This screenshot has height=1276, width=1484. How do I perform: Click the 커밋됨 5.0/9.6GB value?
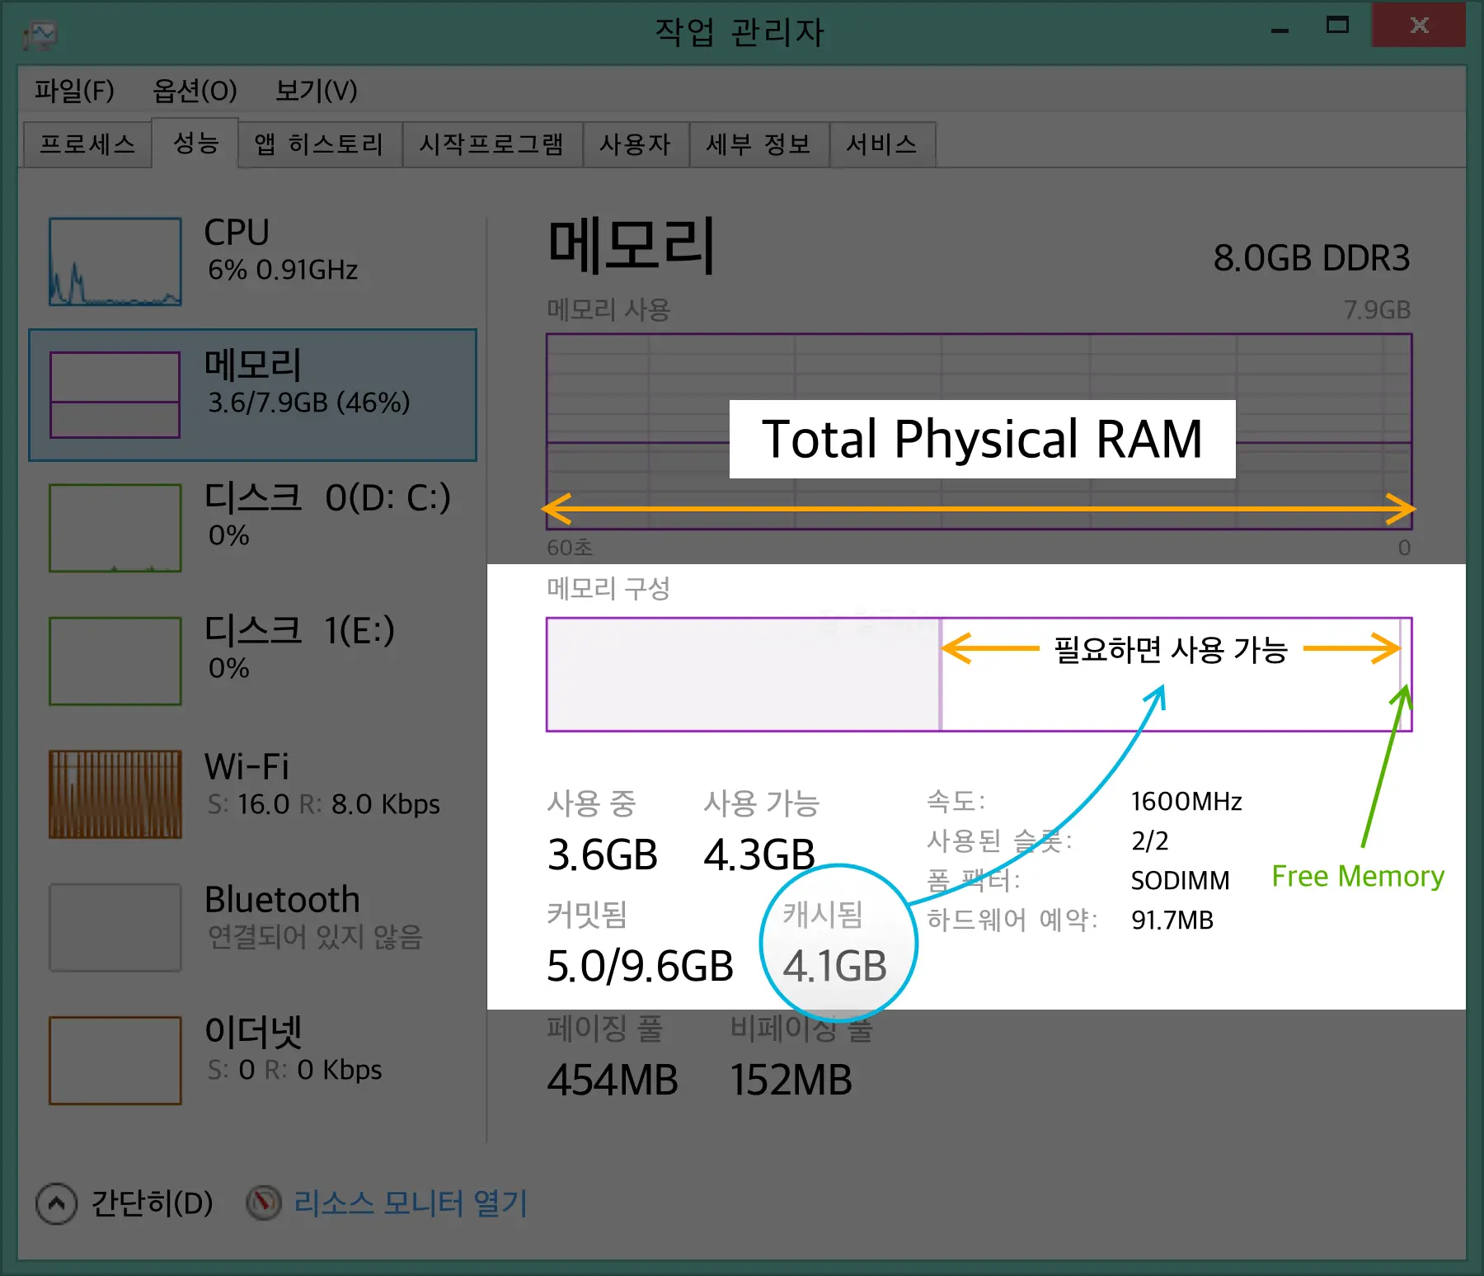click(x=640, y=966)
